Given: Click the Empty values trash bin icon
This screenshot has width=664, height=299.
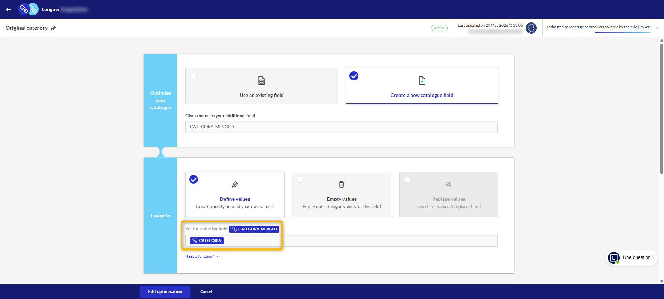Looking at the screenshot, I should tap(342, 184).
